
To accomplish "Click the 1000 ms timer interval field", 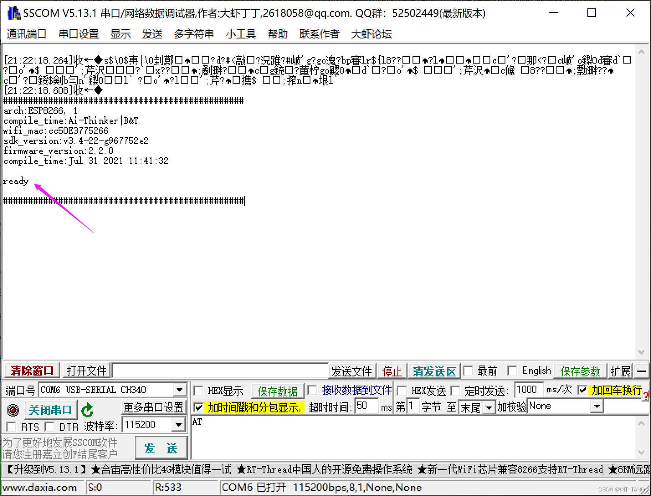I will pos(529,390).
